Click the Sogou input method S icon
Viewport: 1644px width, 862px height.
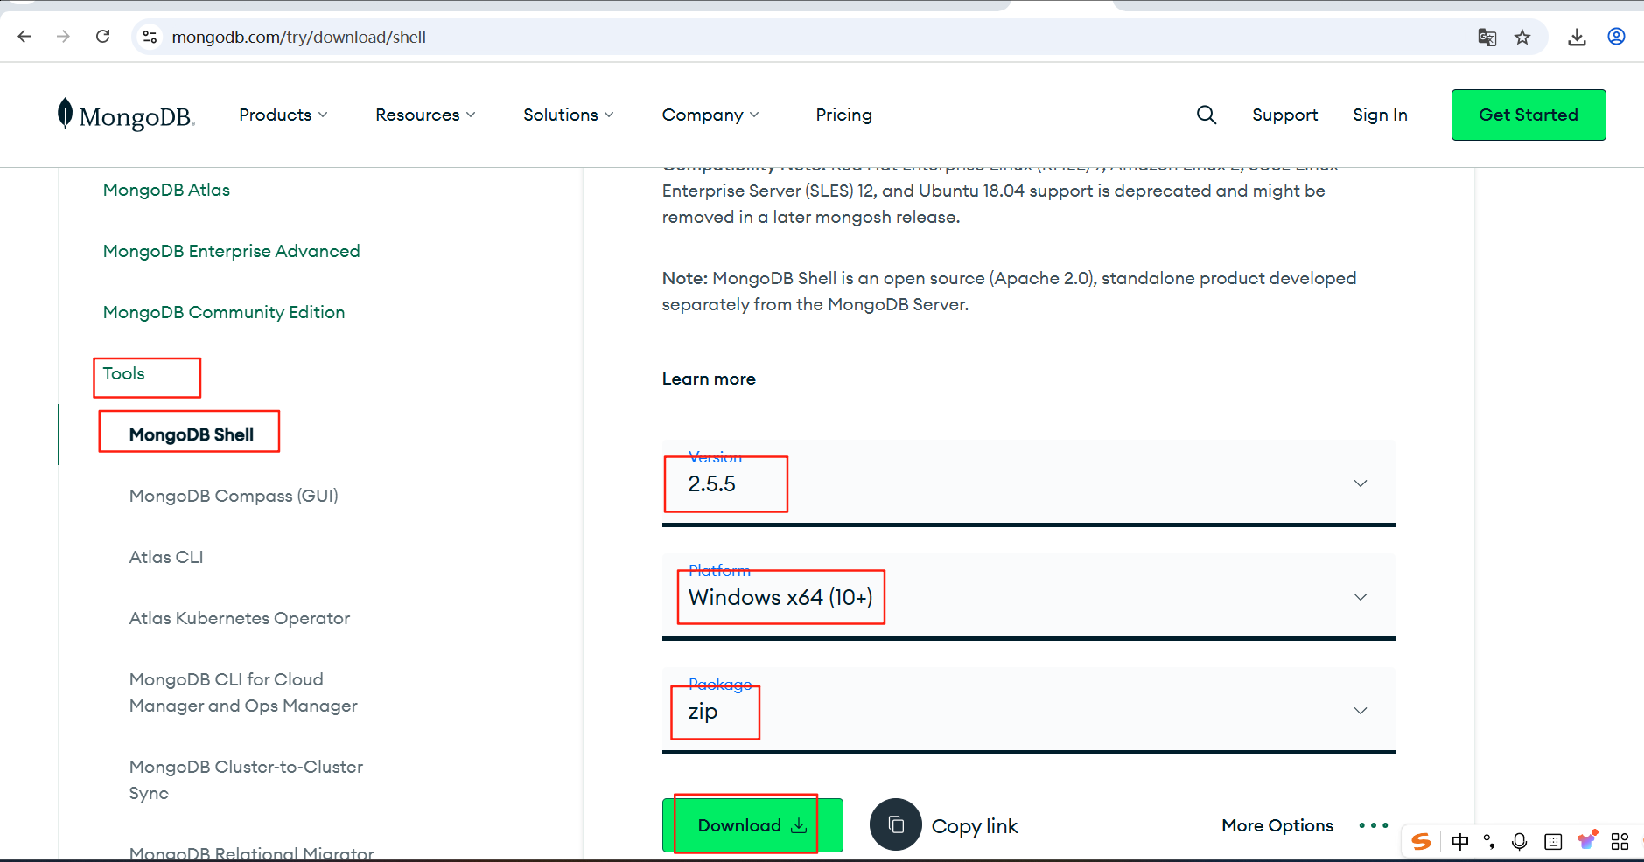1422,841
